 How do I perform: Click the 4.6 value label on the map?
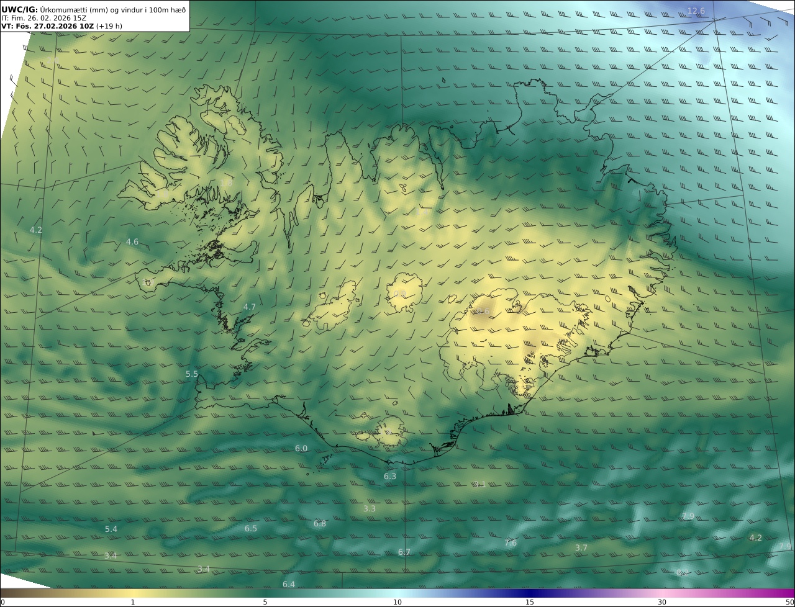[x=132, y=241]
